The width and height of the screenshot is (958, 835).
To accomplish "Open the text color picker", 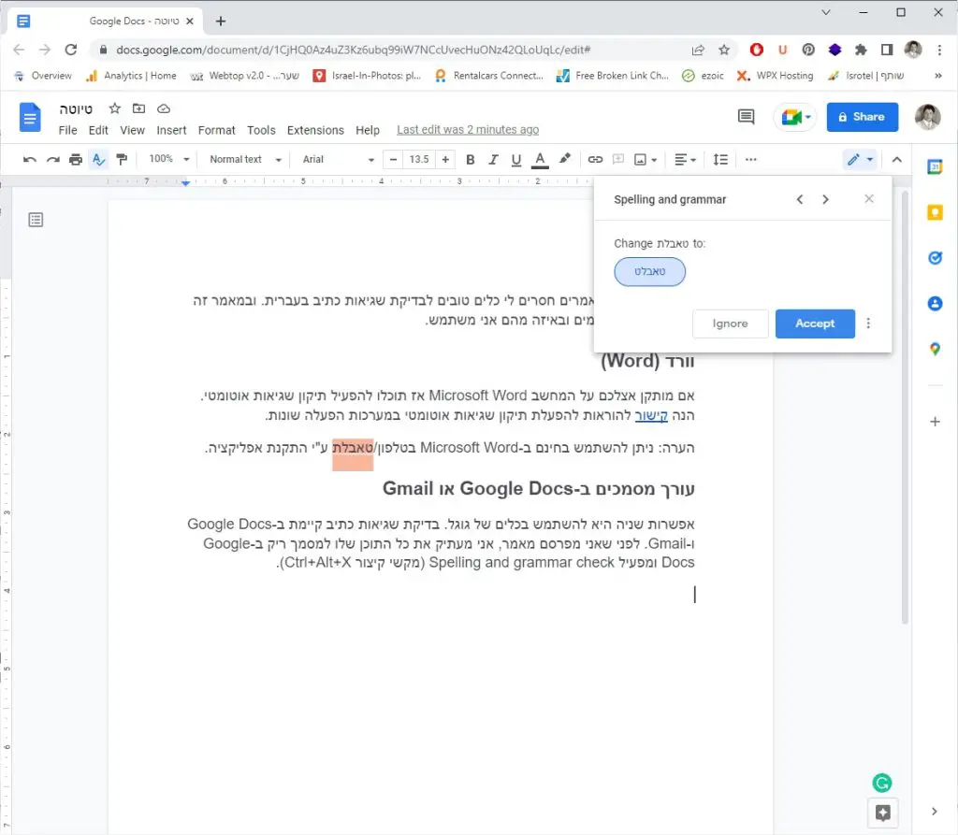I will [540, 159].
